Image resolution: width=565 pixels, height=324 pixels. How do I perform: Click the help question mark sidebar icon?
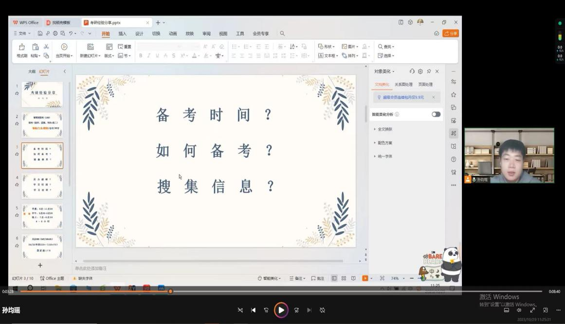[x=454, y=159]
